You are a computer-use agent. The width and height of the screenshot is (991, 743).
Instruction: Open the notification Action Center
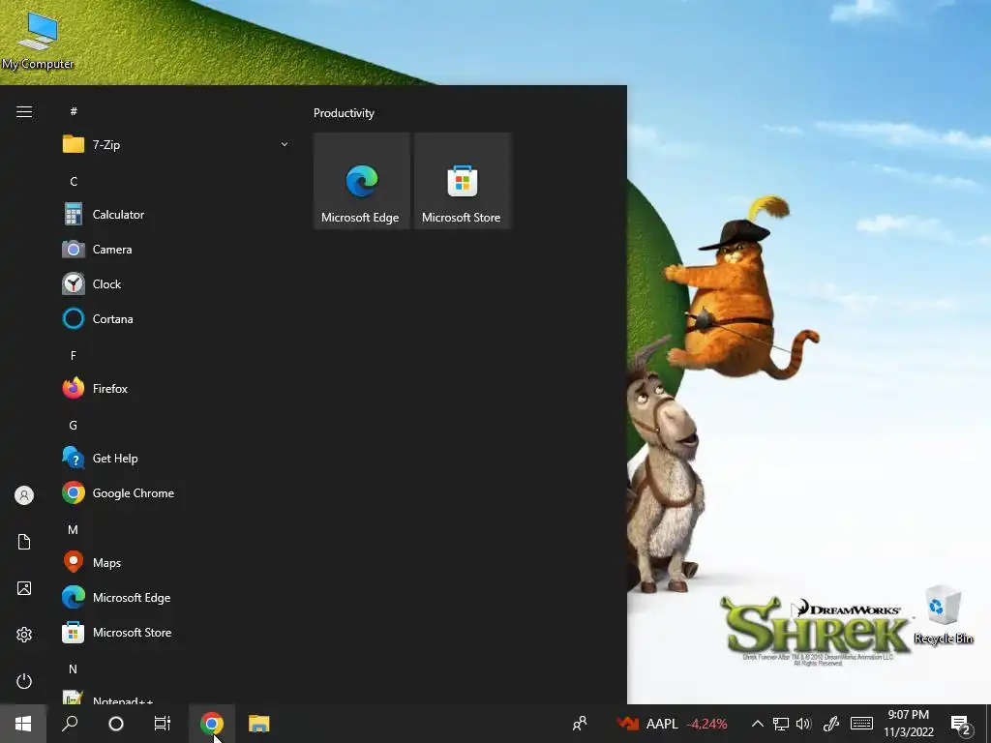tap(961, 725)
